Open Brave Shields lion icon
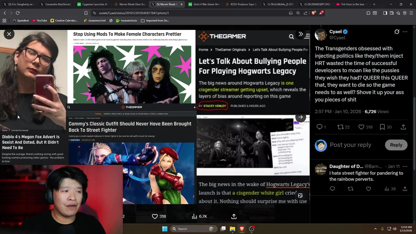The image size is (416, 234). (x=313, y=13)
